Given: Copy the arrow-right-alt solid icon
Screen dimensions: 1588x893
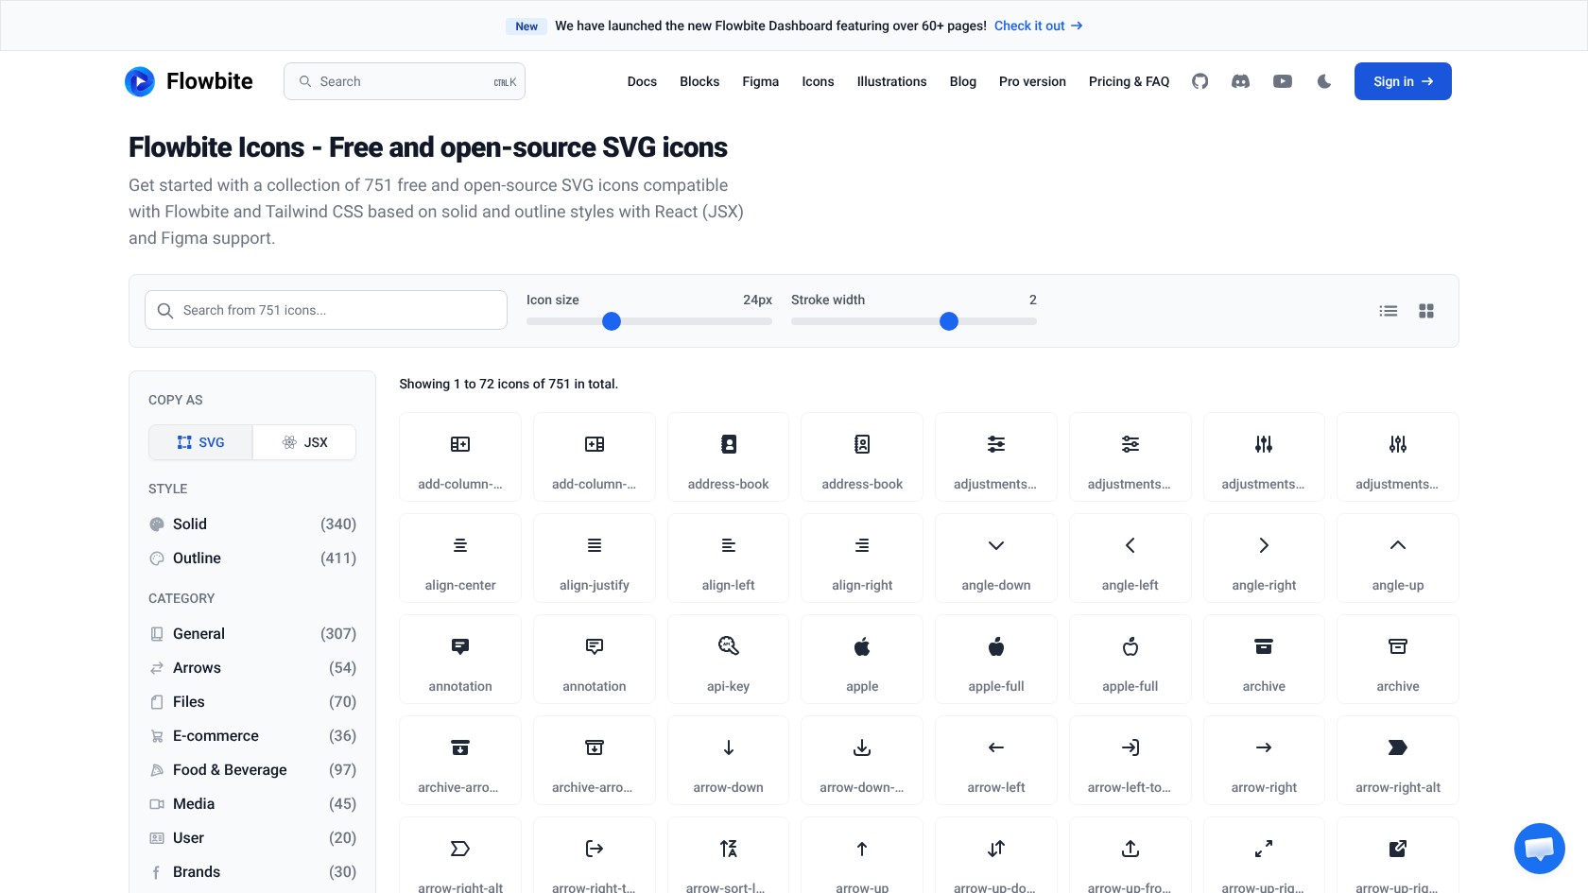Looking at the screenshot, I should pyautogui.click(x=1398, y=760).
